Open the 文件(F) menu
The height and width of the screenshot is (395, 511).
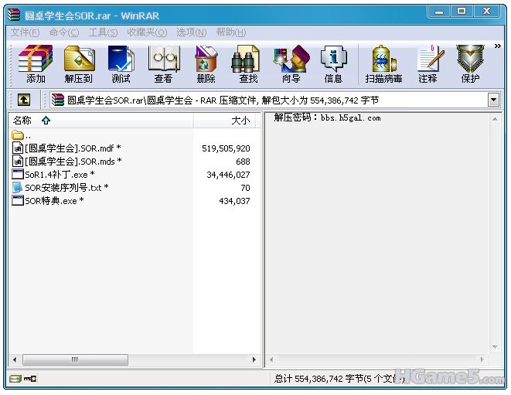[x=25, y=32]
